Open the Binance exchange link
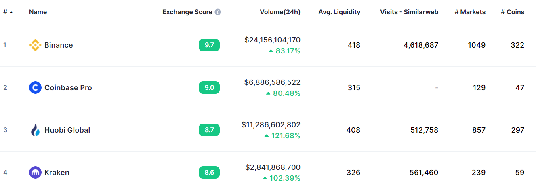 59,45
